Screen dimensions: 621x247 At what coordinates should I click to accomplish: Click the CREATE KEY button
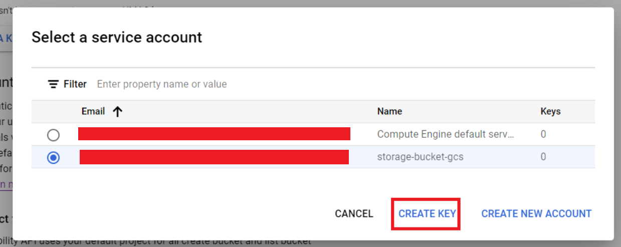(427, 213)
